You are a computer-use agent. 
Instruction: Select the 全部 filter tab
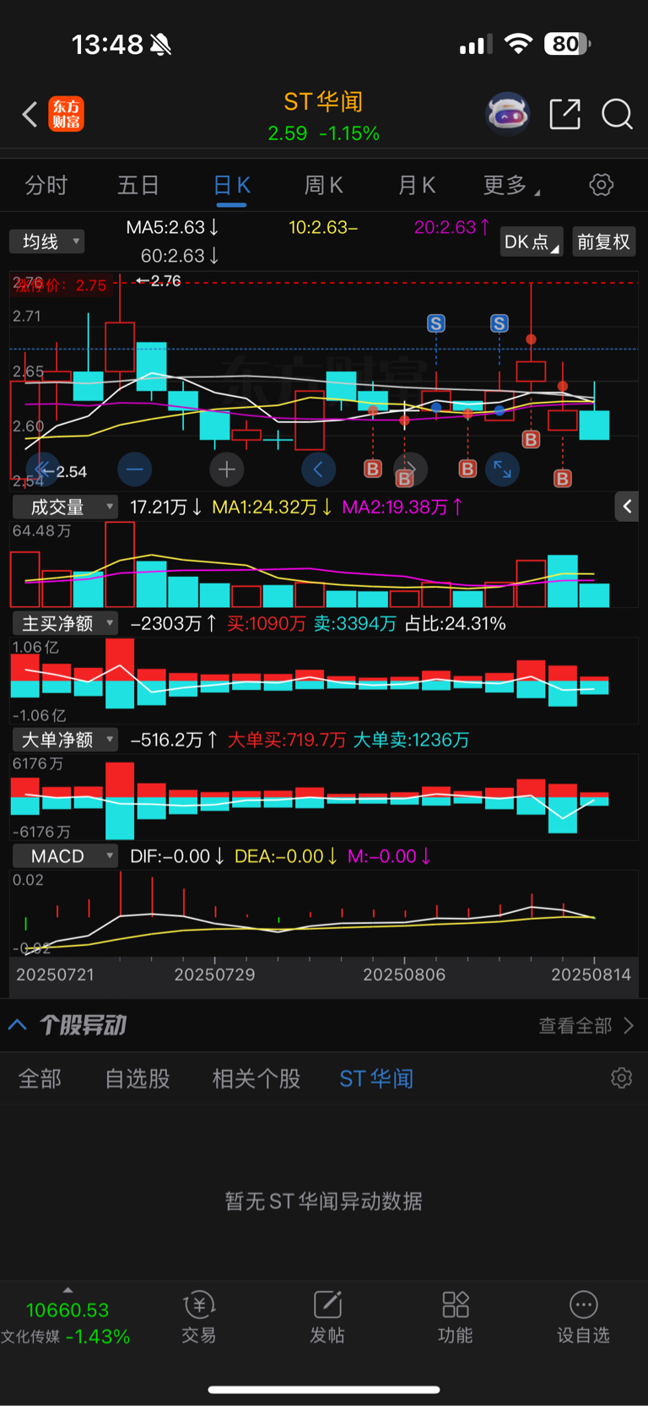pyautogui.click(x=40, y=1078)
